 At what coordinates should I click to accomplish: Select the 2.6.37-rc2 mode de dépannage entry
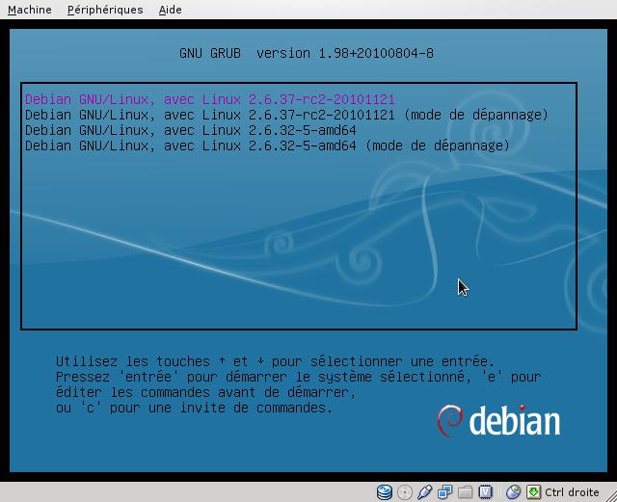click(285, 115)
